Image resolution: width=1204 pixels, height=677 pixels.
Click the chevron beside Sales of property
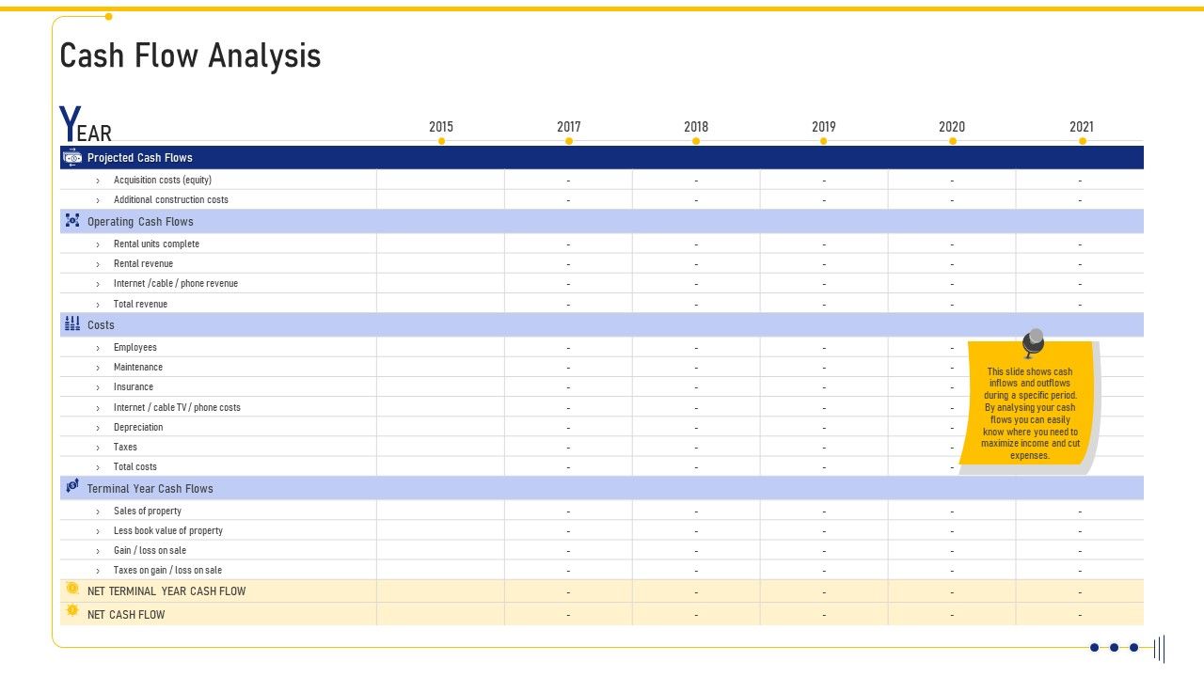(x=98, y=511)
